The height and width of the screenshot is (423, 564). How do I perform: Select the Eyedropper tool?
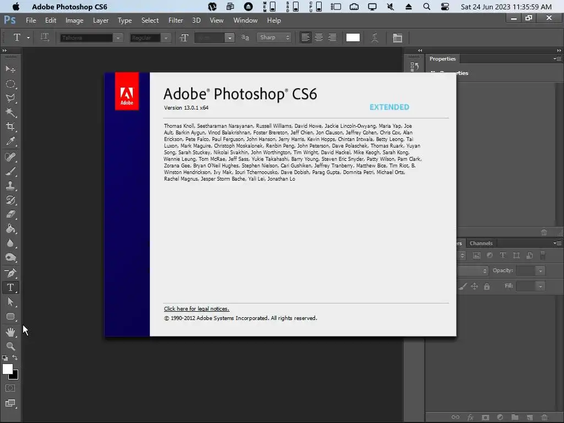click(10, 141)
